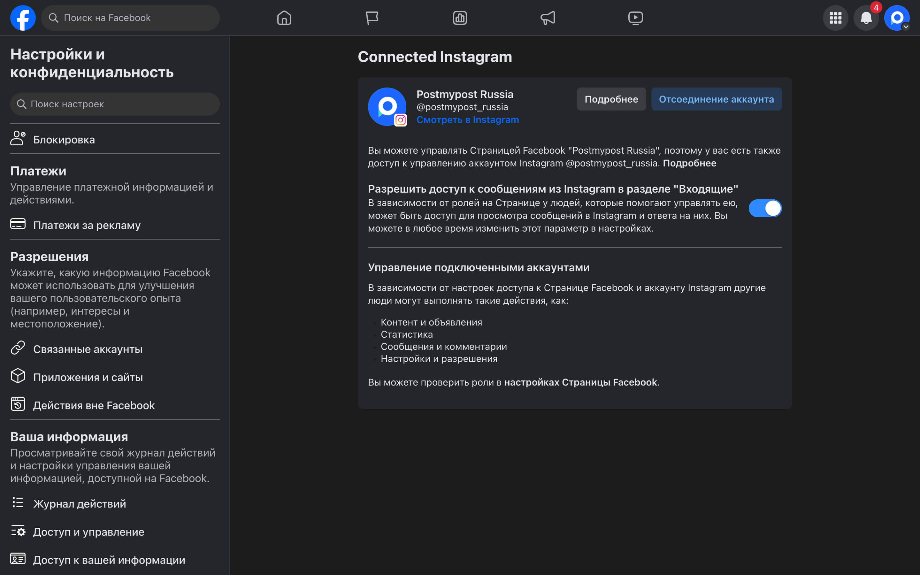
Task: Open Платежи за рекламу section
Action: pos(87,225)
